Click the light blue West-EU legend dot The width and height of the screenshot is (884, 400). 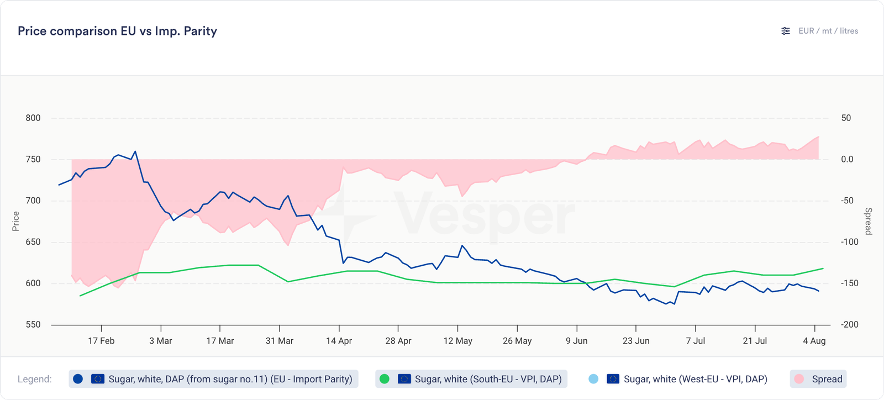point(593,379)
